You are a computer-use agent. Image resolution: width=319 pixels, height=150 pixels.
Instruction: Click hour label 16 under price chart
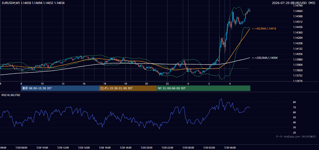tap(105, 84)
